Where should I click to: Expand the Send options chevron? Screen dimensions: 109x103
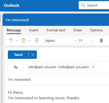33,55
